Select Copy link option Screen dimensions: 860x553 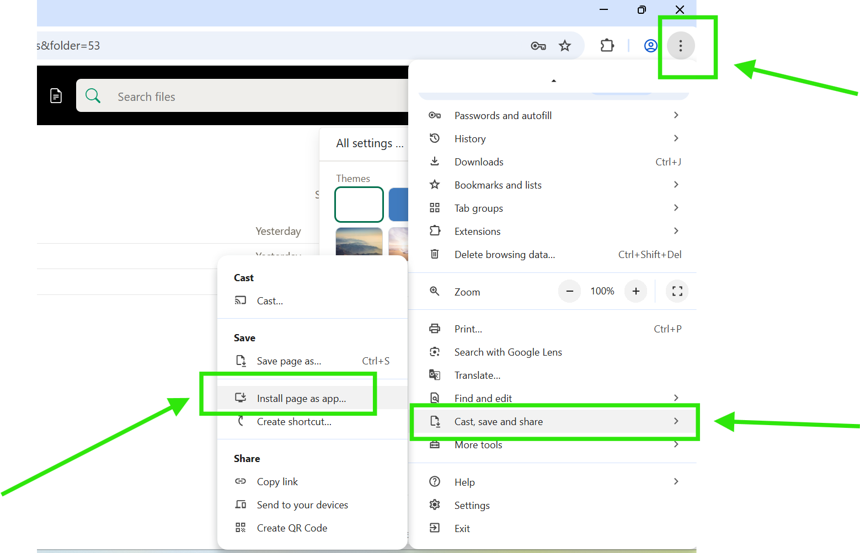pos(312,481)
